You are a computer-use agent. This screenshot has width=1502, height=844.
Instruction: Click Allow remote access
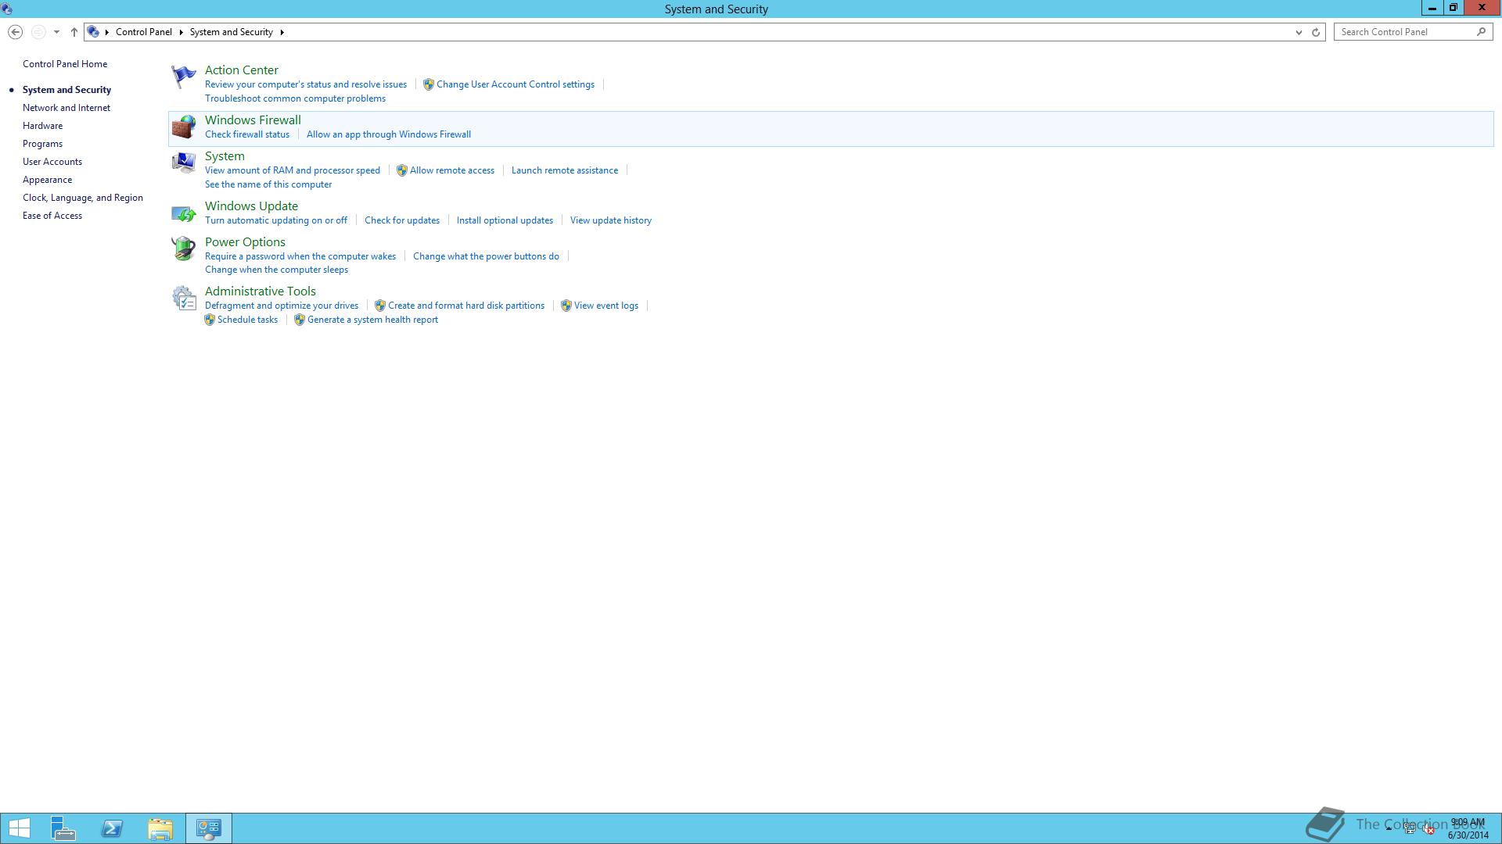(452, 170)
